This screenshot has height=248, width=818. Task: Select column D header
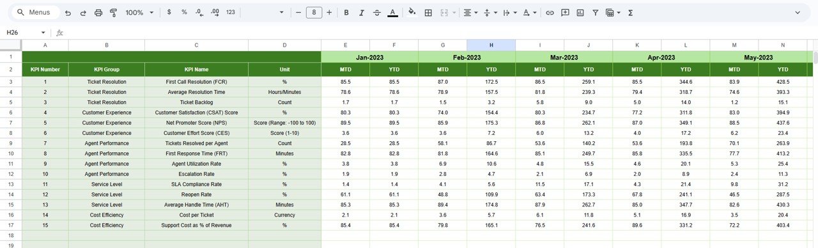click(284, 45)
